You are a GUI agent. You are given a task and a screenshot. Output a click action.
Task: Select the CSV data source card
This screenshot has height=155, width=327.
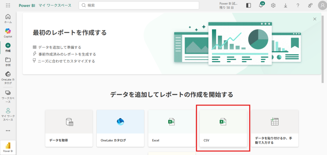[x=223, y=128]
